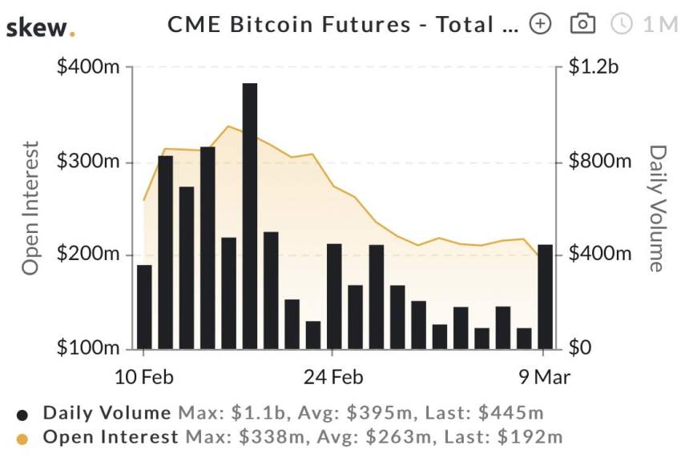This screenshot has height=469, width=689.
Task: Select the tallest daily volume bar
Action: (250, 215)
